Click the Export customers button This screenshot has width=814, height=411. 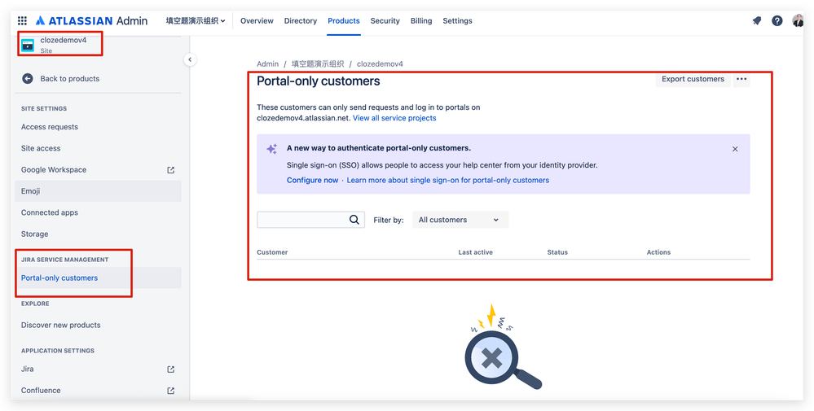point(693,79)
